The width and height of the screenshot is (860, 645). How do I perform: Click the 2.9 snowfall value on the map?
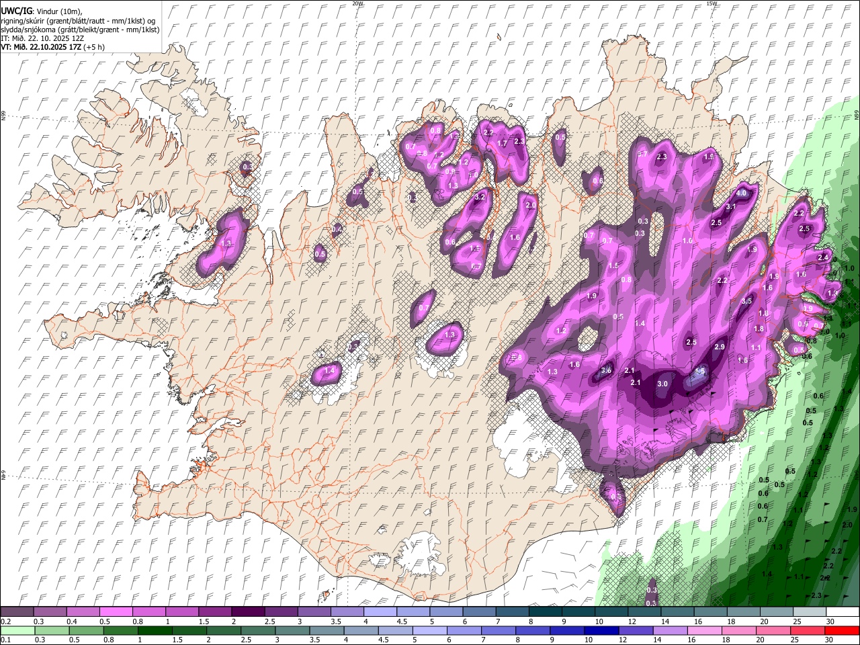coord(720,347)
